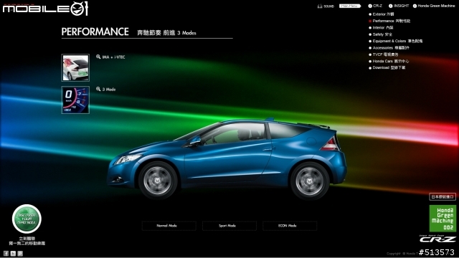Viewport: 459px width, 258px height.
Task: Share via the Facebook icon
Action: [x=6, y=254]
